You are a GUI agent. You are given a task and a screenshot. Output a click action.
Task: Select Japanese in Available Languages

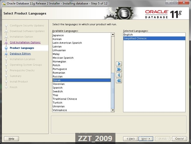[x=82, y=35]
